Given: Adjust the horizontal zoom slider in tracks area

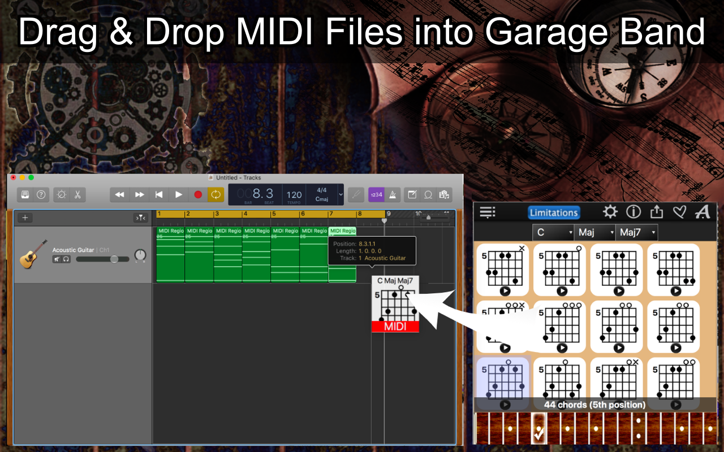Looking at the screenshot, I should (x=434, y=217).
